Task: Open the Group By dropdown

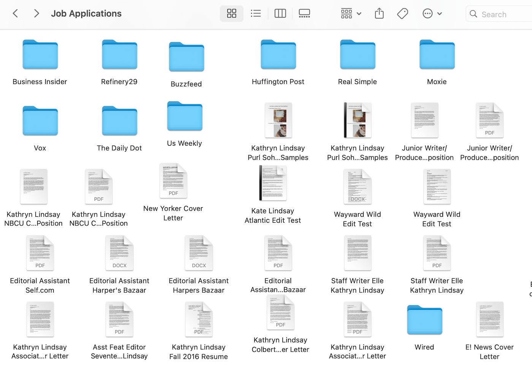Action: (351, 14)
